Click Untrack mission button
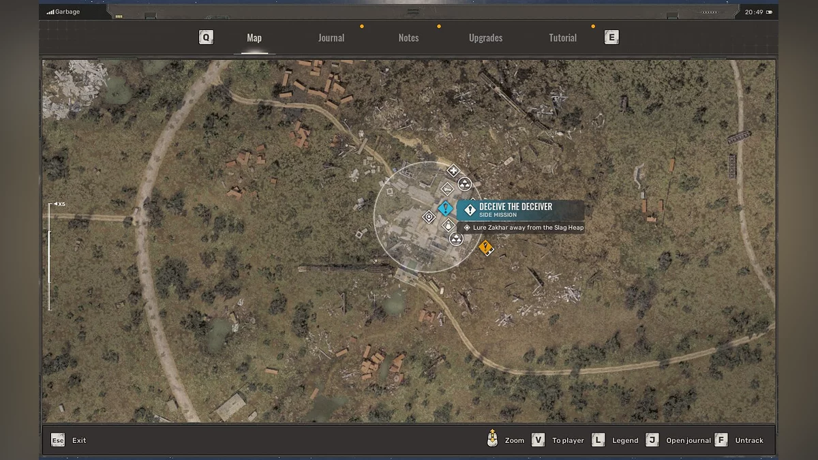 (739, 440)
